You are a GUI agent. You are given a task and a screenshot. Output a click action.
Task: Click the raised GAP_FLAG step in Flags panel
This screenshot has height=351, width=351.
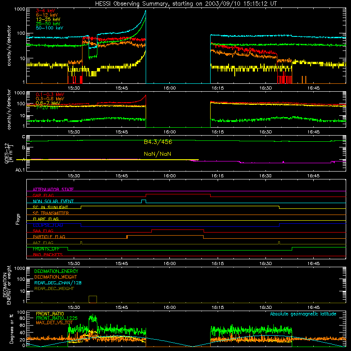point(178,194)
